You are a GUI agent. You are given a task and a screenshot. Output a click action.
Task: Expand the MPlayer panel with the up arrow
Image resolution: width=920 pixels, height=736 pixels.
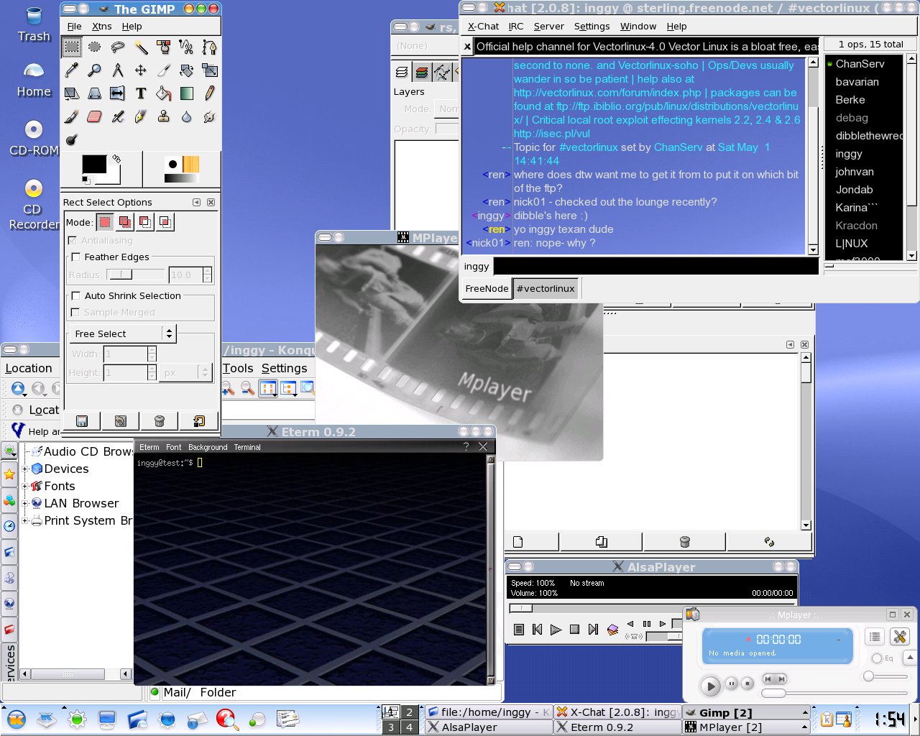coord(910,658)
